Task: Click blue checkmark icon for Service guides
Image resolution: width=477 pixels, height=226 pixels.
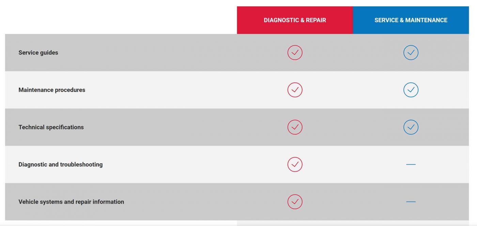Action: click(x=411, y=53)
